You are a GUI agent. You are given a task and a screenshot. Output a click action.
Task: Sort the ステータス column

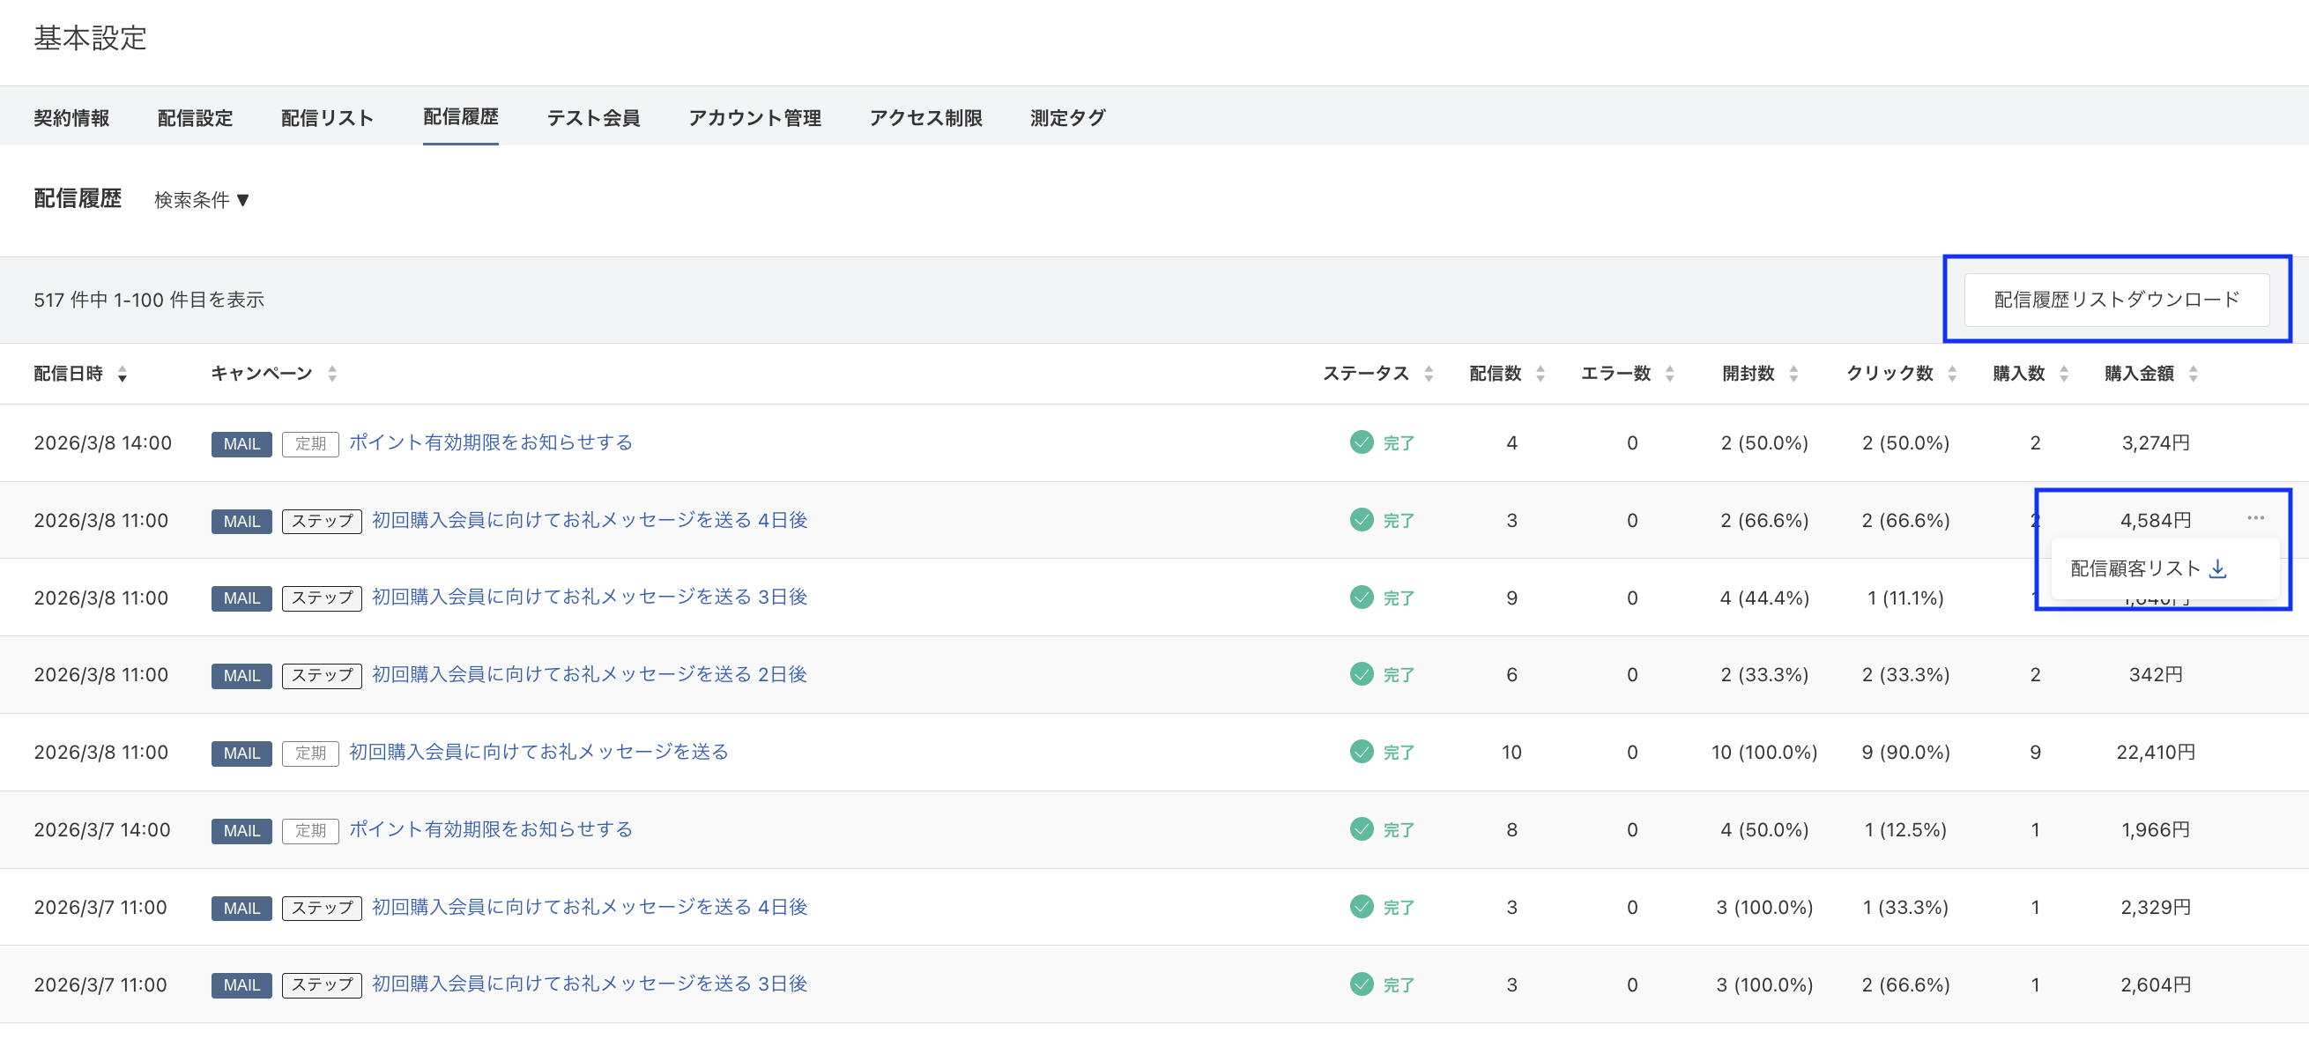1429,374
